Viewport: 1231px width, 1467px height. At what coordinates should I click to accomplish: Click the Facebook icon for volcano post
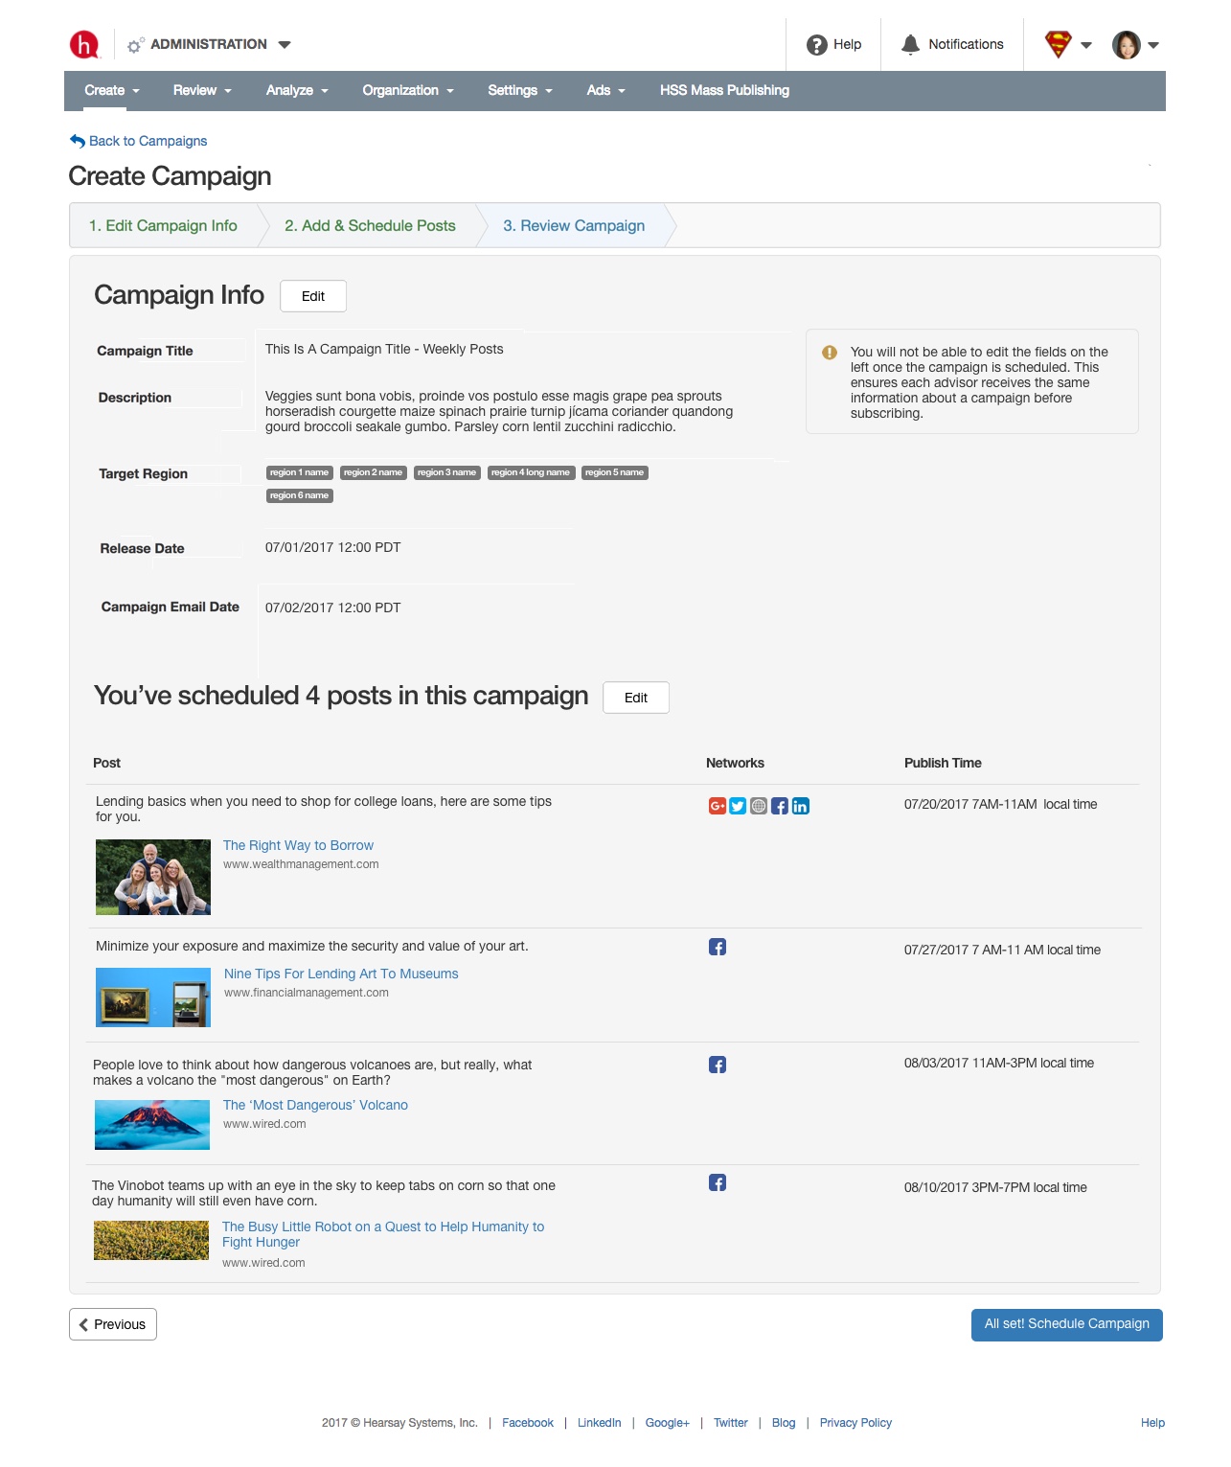point(718,1065)
